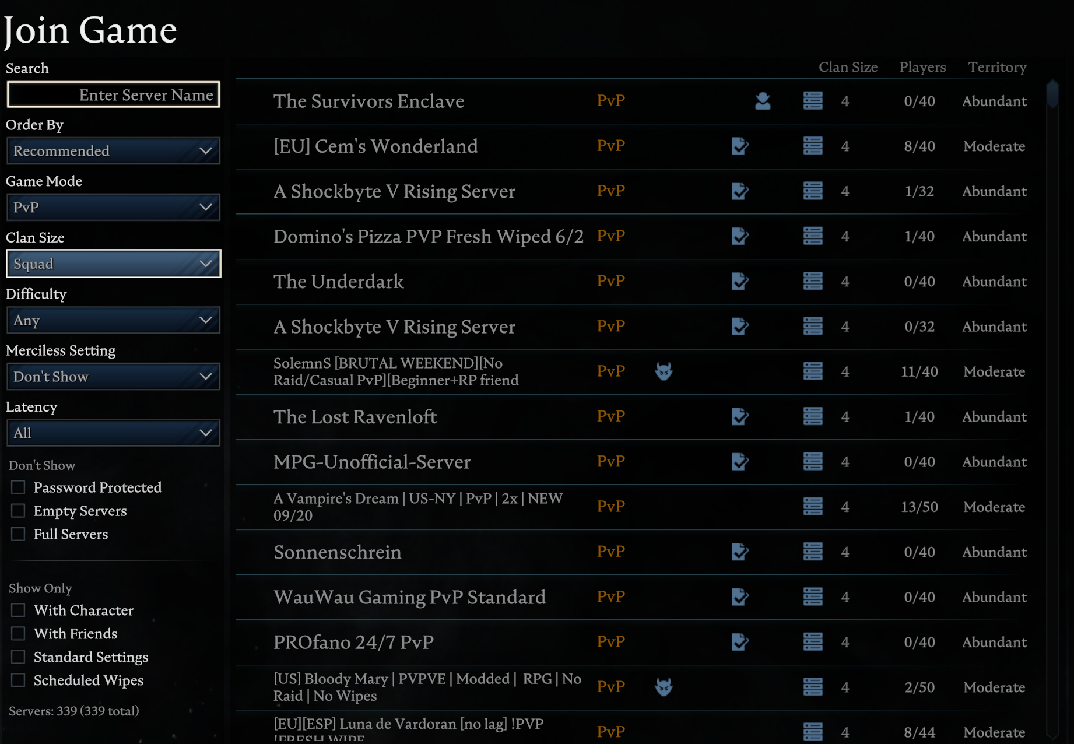1074x744 pixels.
Task: Sort by the Territory column header
Action: point(997,68)
